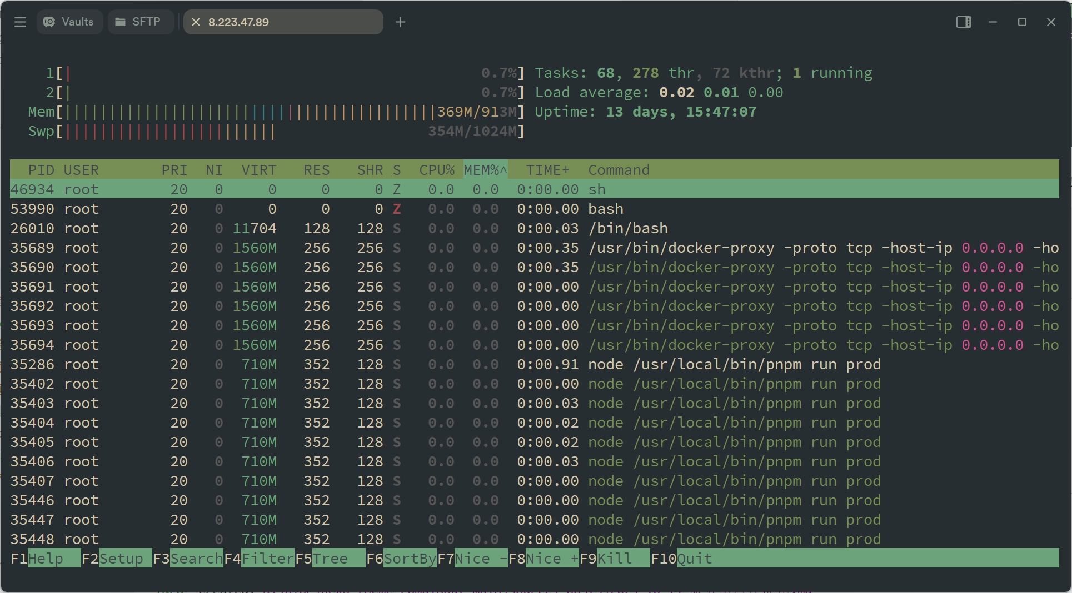Select node pnpm process row 35286
Viewport: 1072px width, 593px height.
click(535, 364)
